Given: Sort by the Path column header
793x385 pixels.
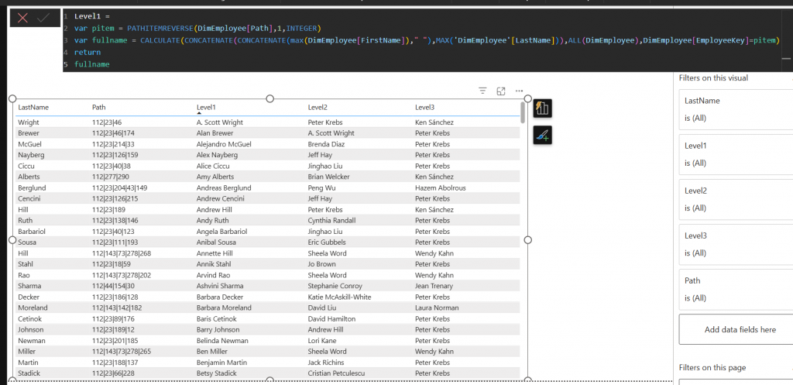Looking at the screenshot, I should tap(99, 107).
